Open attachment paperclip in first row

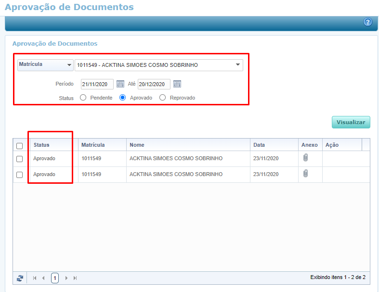click(x=305, y=157)
